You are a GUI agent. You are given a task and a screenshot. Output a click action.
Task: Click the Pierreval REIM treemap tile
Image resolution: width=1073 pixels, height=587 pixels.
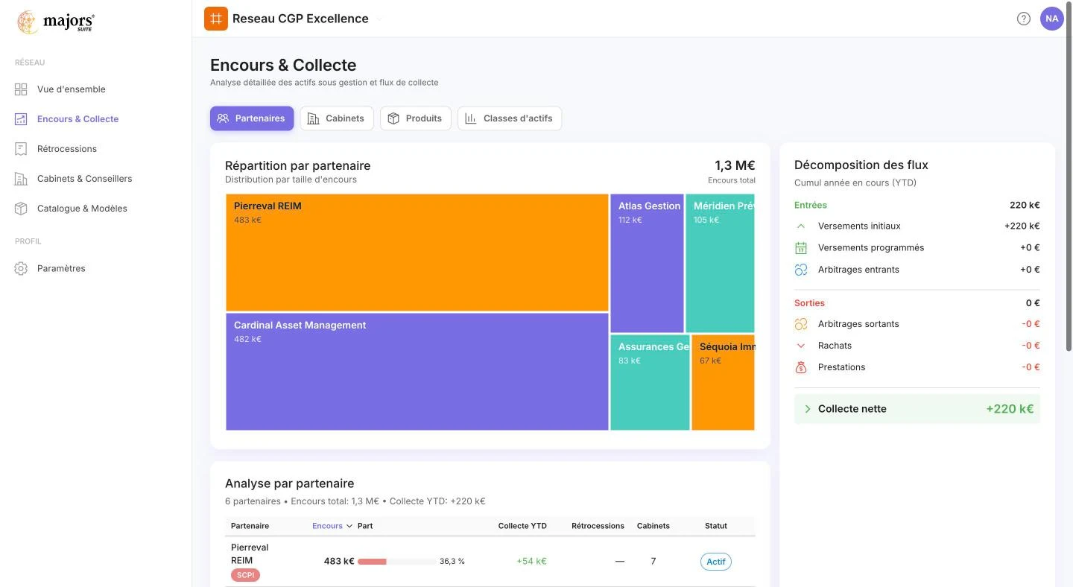417,253
